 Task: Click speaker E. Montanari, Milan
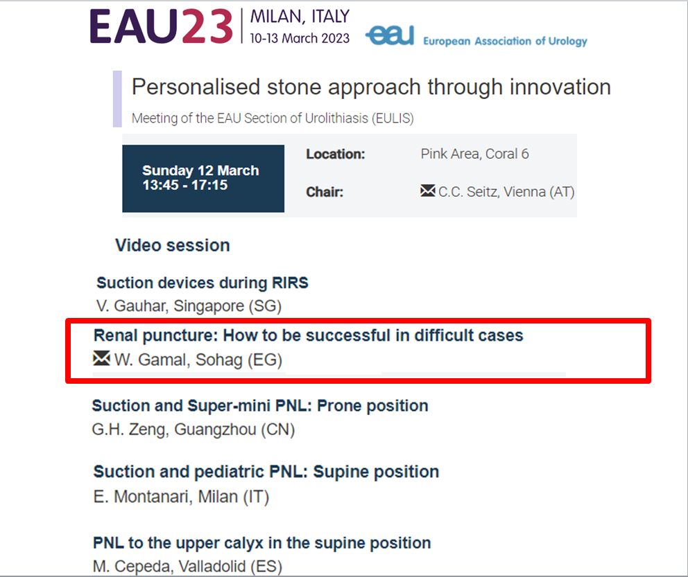tap(181, 497)
